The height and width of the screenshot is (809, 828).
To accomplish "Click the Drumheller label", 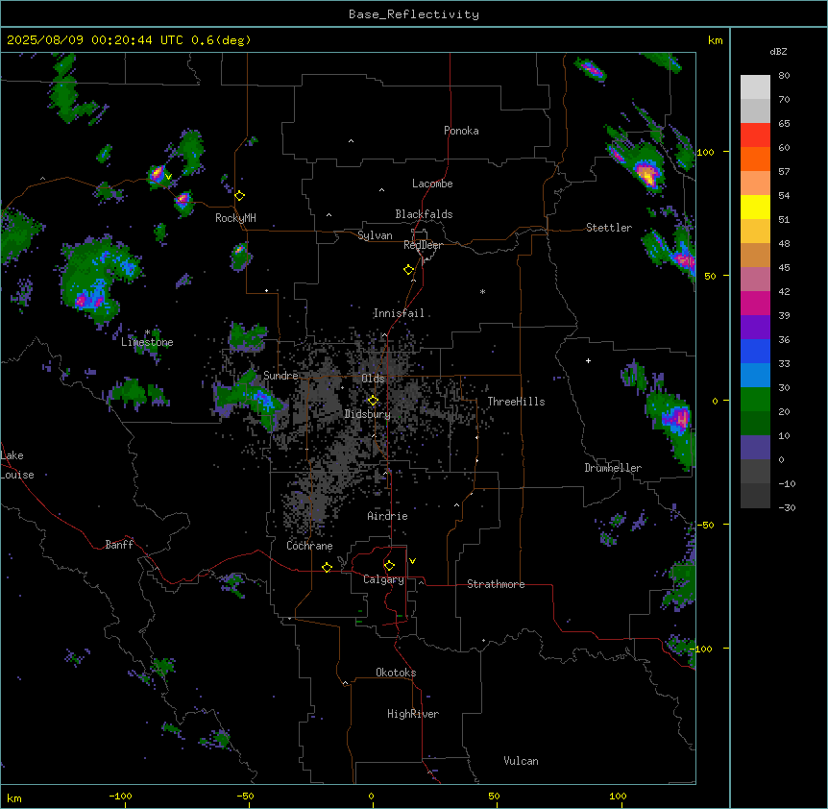I will point(613,468).
